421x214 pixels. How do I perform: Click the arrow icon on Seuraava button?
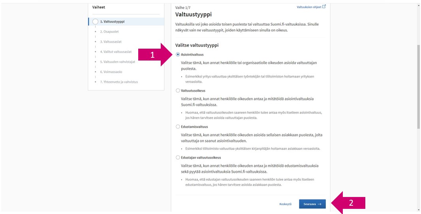pyautogui.click(x=319, y=204)
